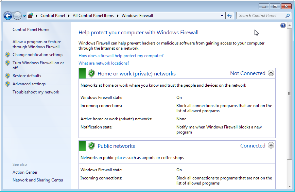The image size is (295, 192).
Task: Open the address bar history dropdown
Action: 222,16
